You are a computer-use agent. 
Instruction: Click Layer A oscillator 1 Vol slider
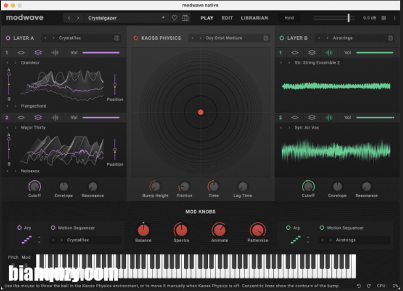click(x=101, y=53)
